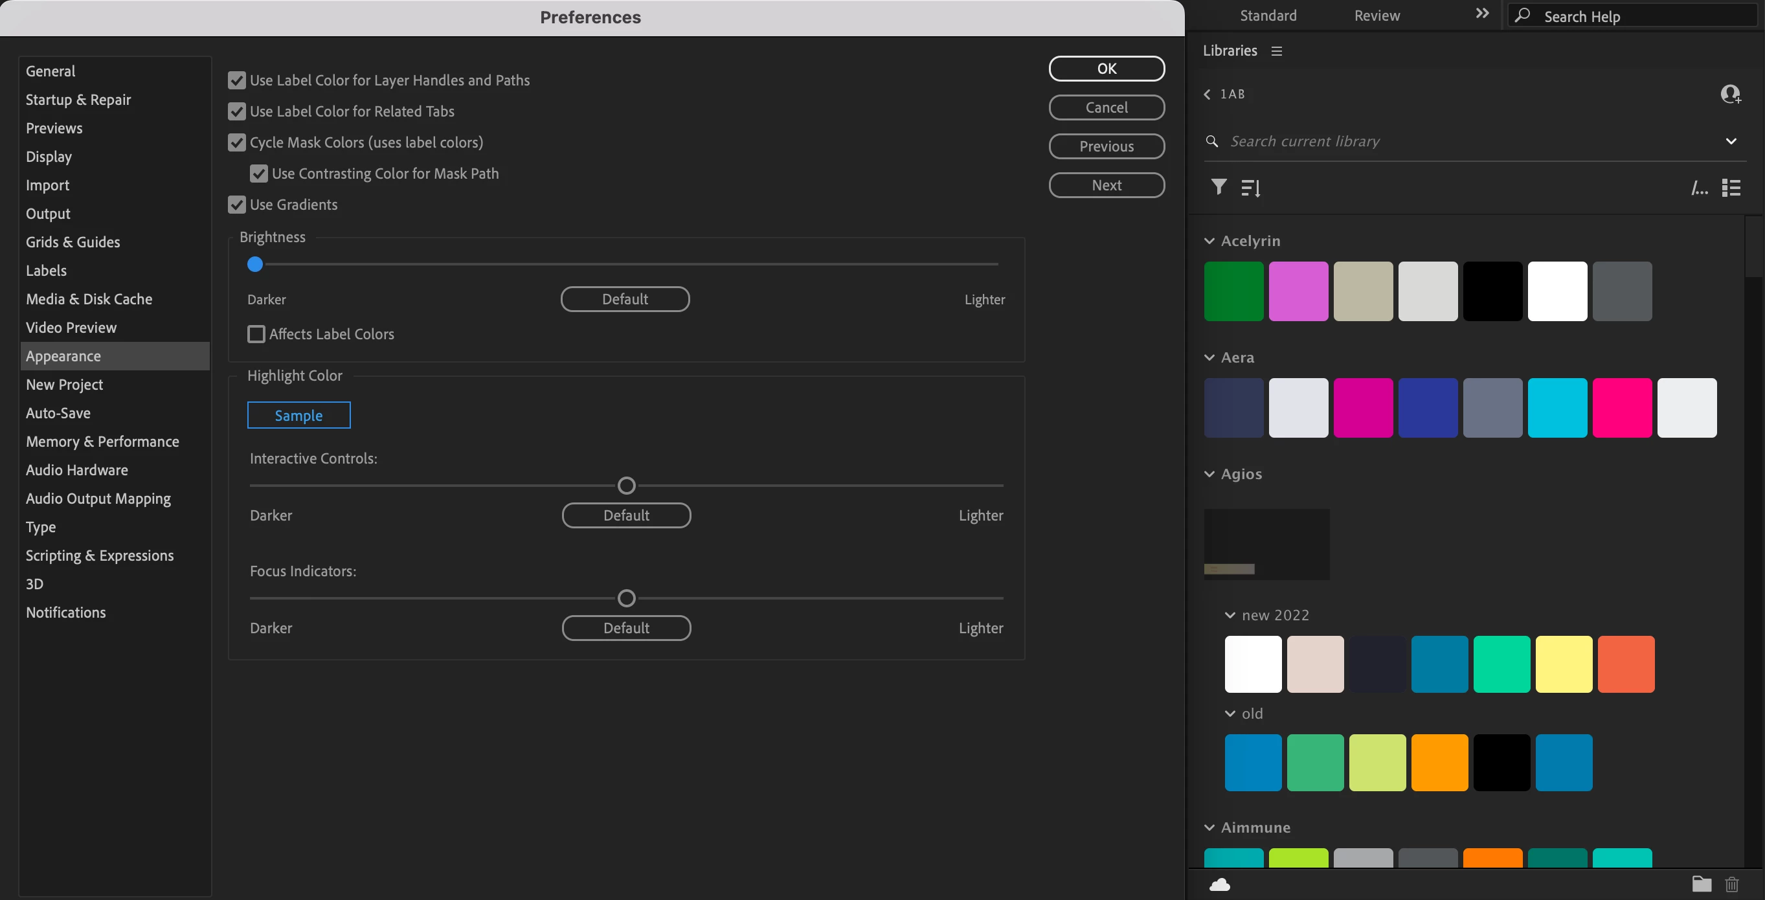This screenshot has width=1765, height=900.
Task: Click the sort order icon in Libraries
Action: tap(1250, 188)
